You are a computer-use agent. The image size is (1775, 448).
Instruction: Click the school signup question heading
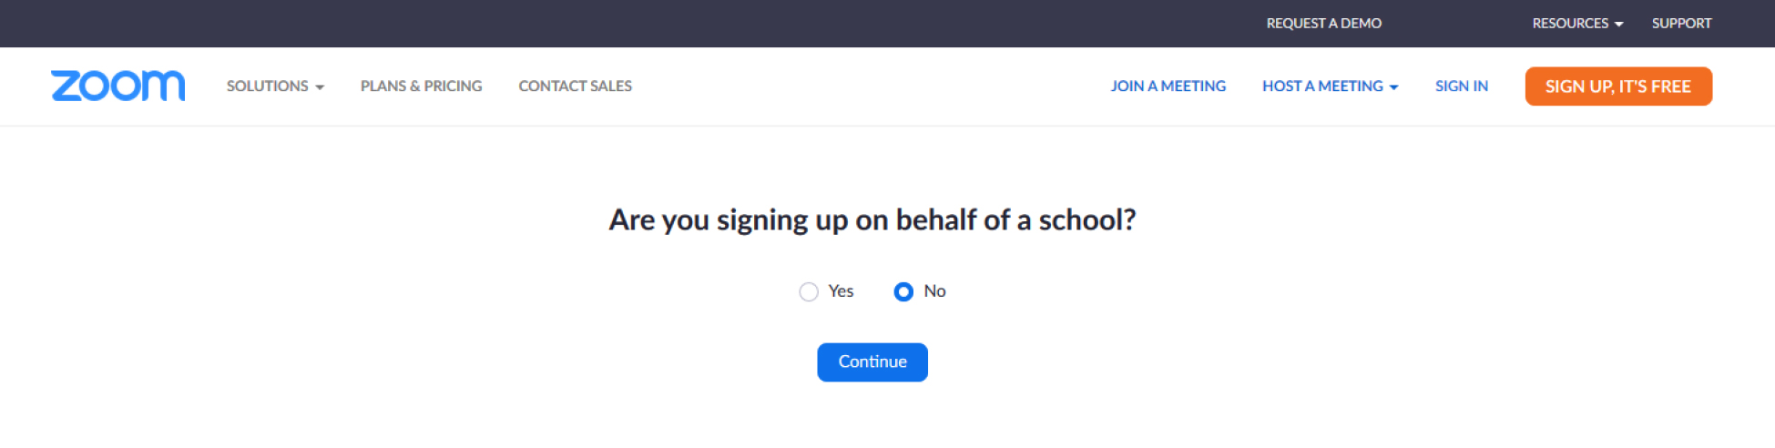point(872,219)
